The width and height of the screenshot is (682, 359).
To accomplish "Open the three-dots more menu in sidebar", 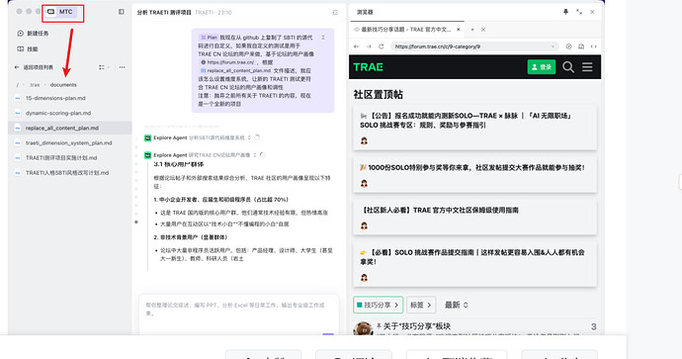I will (122, 67).
